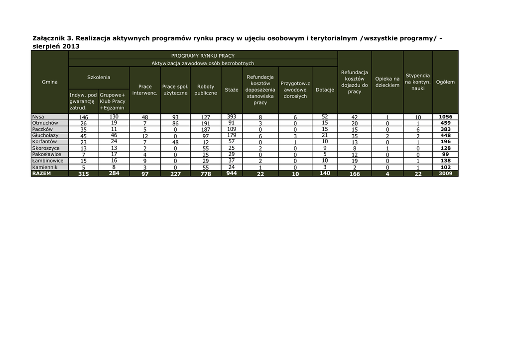Screen dimensions: 510x360
Task: Click the Roboty publiczne column header
Action: point(206,90)
